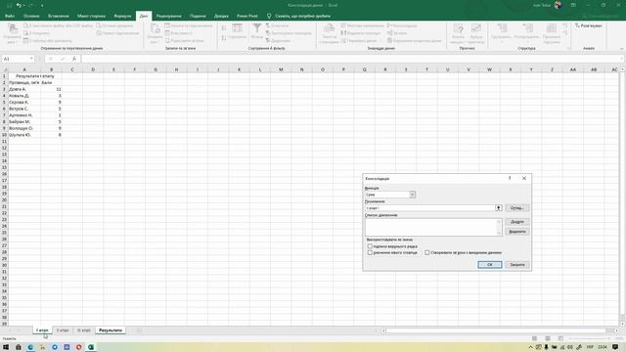Select cell with Шульга Ю.
The width and height of the screenshot is (626, 352).
click(x=24, y=135)
